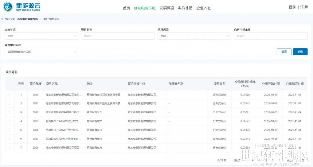
Task: Select the radio button for row 4
Action: coord(9,121)
